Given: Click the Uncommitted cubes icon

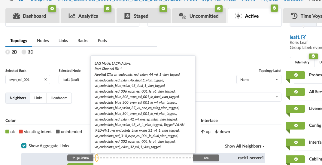Looking at the screenshot, I should point(182,16).
